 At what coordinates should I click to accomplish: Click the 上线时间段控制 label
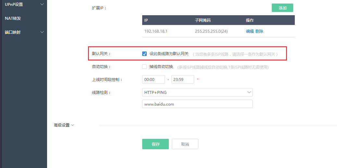click(x=107, y=80)
